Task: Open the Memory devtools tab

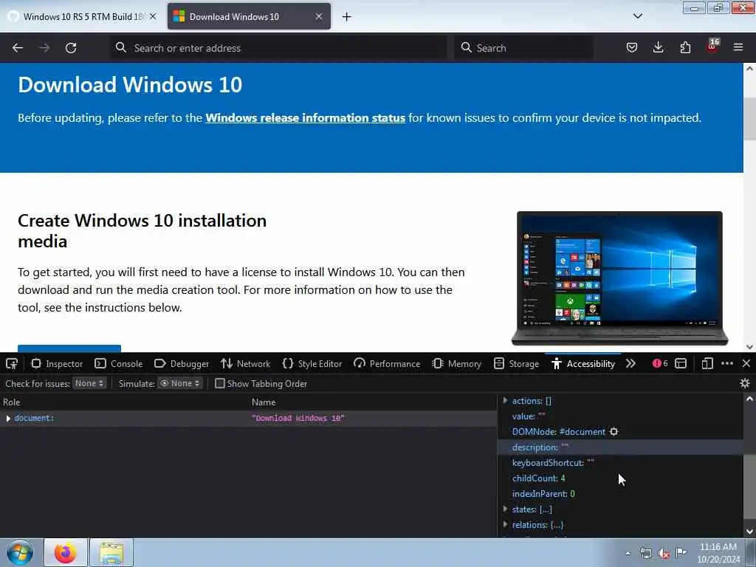Action: click(x=457, y=363)
